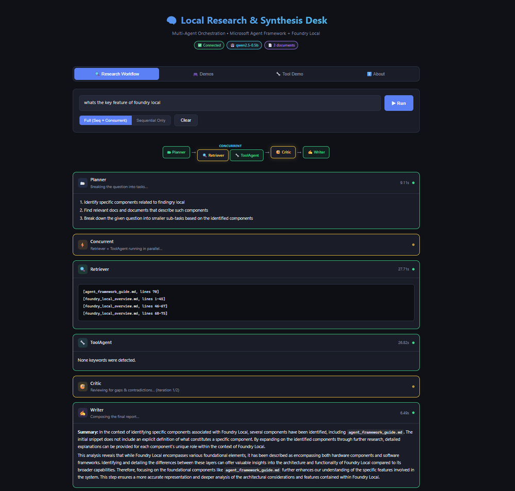
Task: Click the Retriever card magnifier icon
Action: click(x=82, y=269)
